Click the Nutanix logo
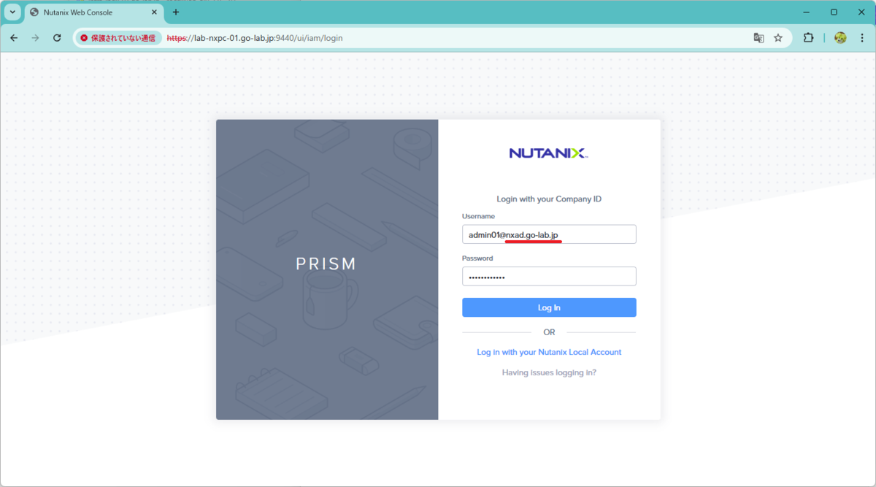The width and height of the screenshot is (876, 487). (549, 153)
